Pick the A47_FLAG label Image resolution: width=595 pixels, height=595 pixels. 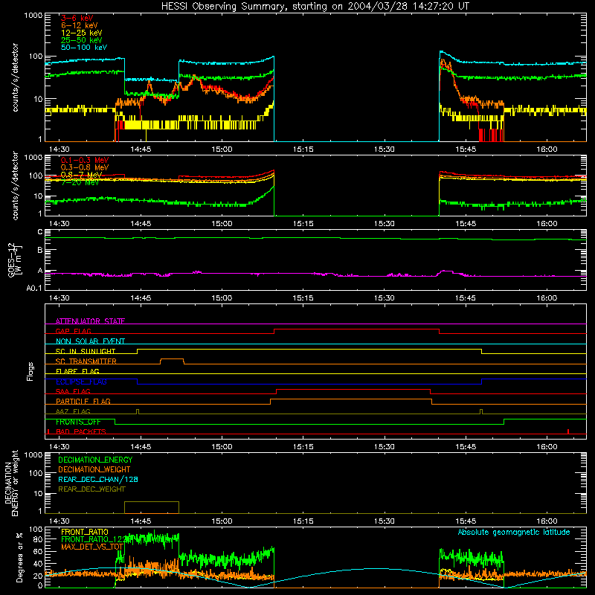point(73,411)
